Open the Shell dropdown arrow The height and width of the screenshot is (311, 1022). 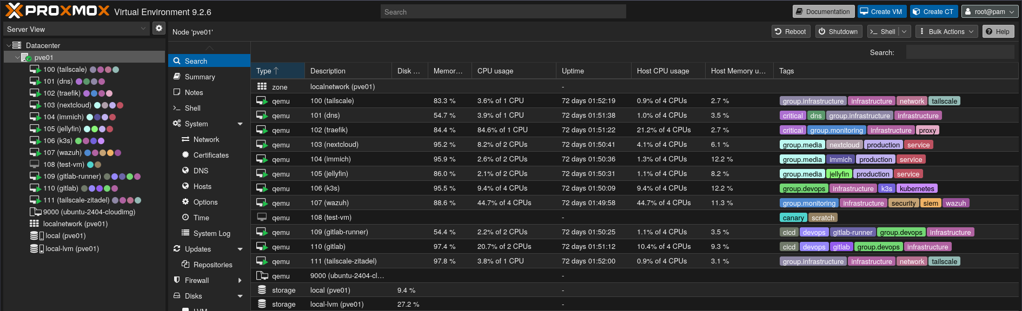click(x=904, y=31)
